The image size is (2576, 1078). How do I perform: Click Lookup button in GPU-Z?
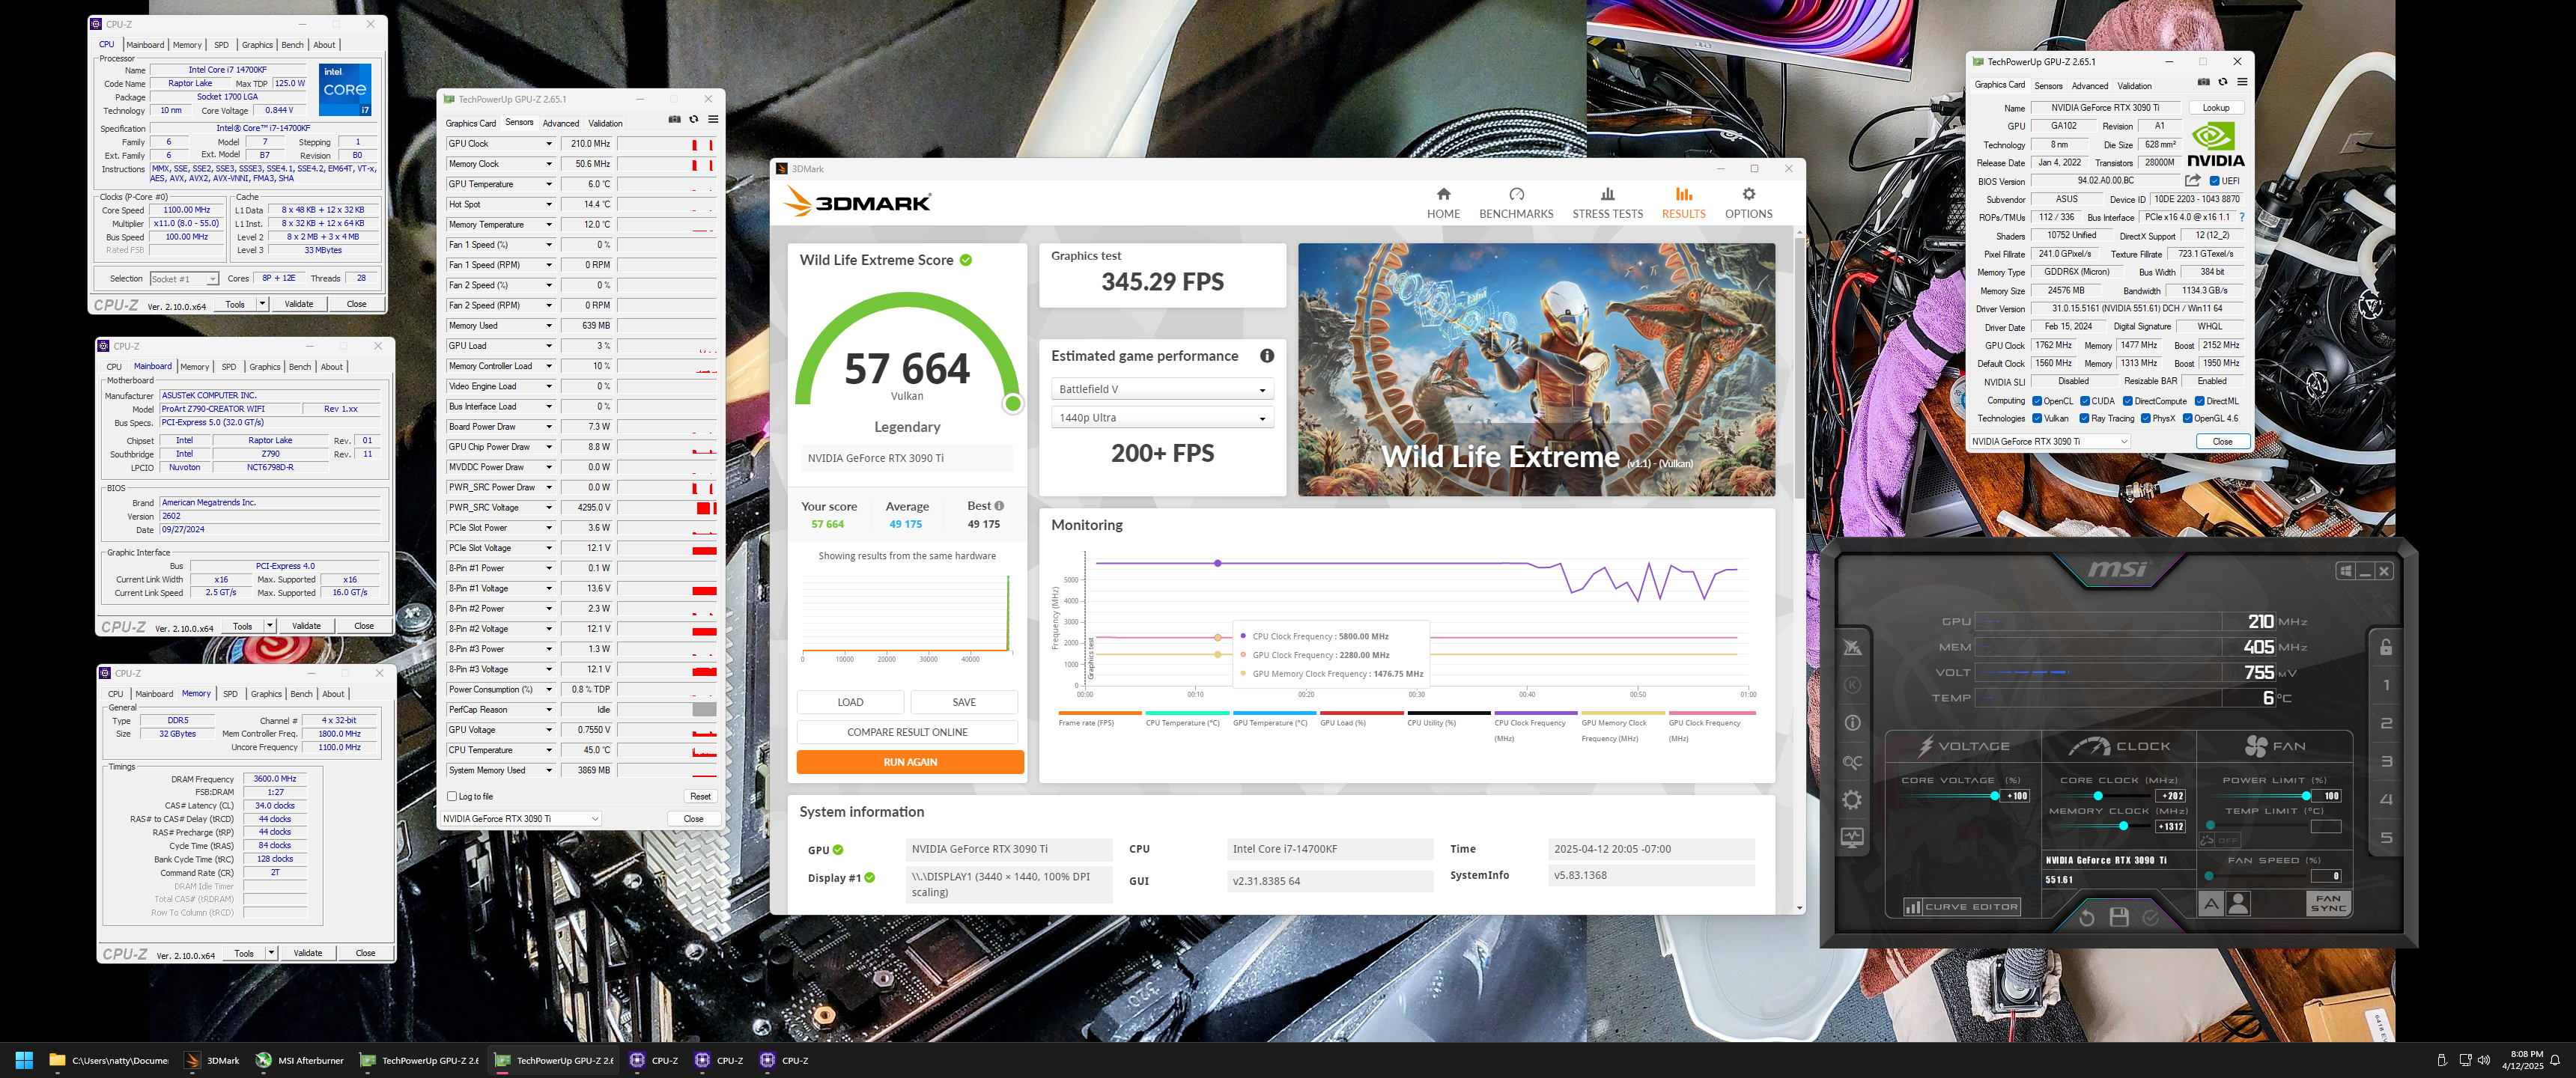[x=2216, y=108]
